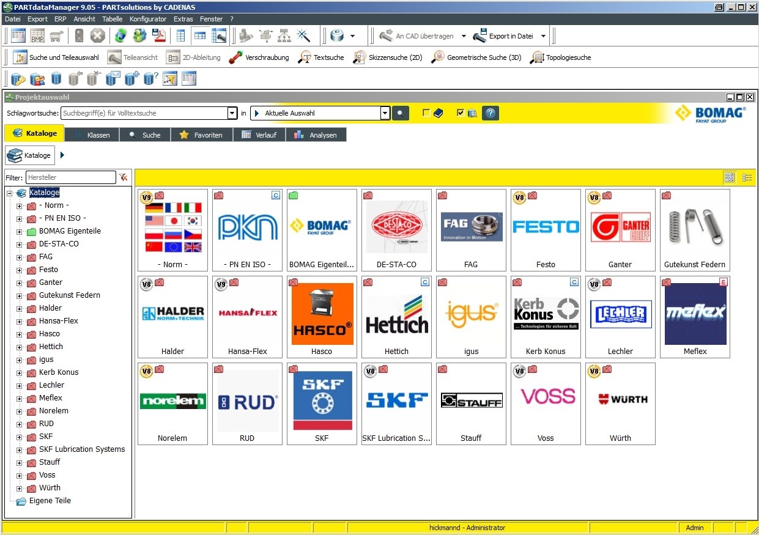
Task: Click the Kataloge breadcrumb button
Action: (30, 155)
